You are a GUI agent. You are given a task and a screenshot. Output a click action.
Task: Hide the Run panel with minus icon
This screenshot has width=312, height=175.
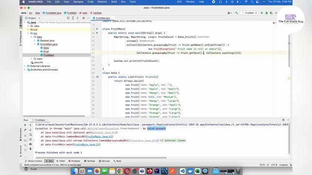point(288,120)
